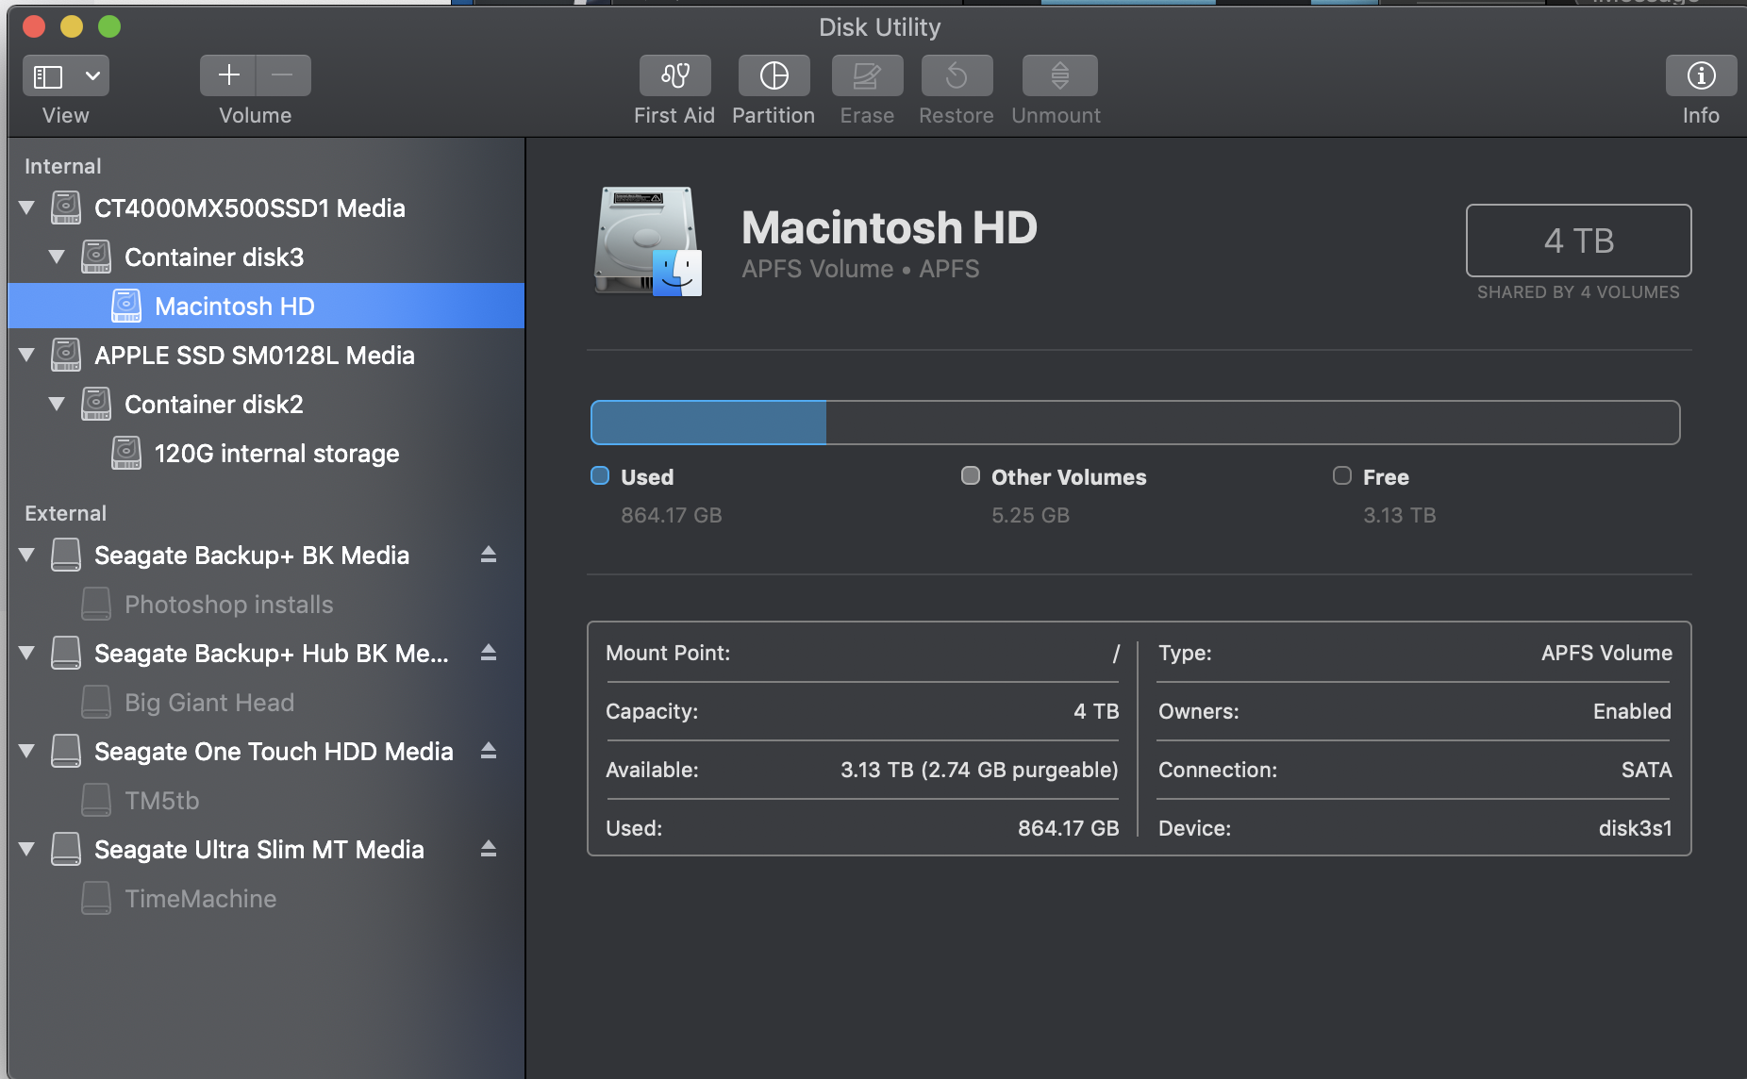Collapse Seagate Ultra Slim MT triangle
Image resolution: width=1747 pixels, height=1079 pixels.
pos(27,849)
